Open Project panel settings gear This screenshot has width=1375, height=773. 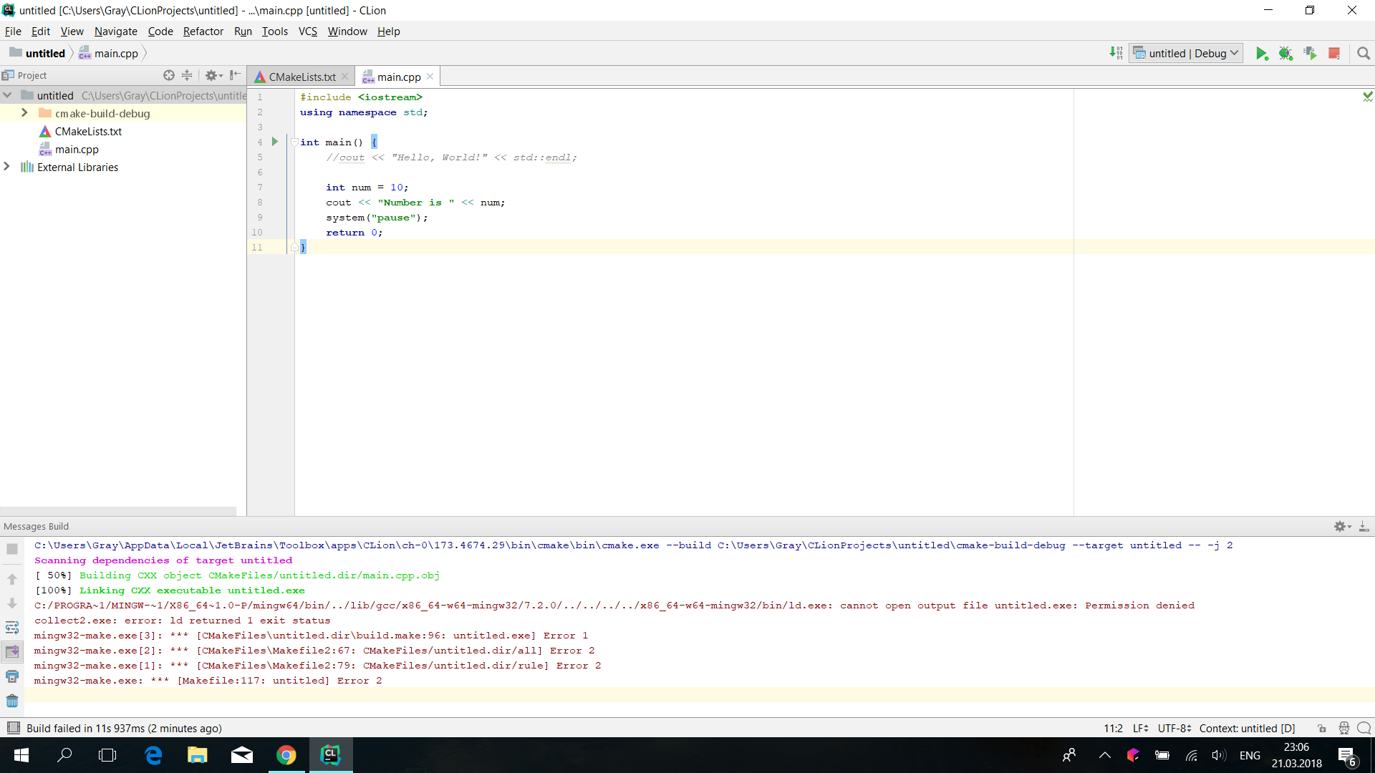213,75
